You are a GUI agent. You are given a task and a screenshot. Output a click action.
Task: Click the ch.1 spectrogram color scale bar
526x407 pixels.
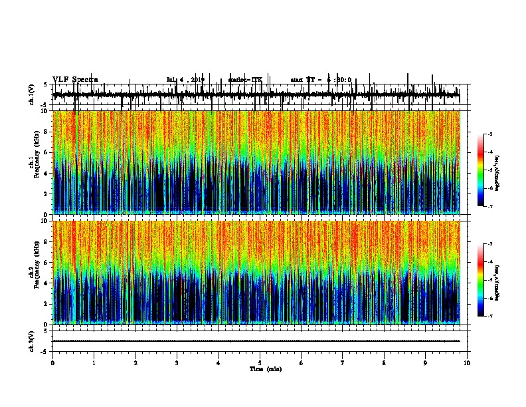click(480, 170)
